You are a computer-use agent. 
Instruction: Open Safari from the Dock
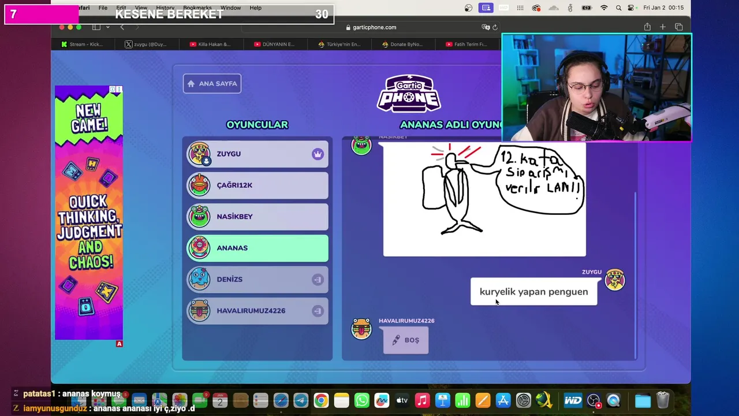281,400
